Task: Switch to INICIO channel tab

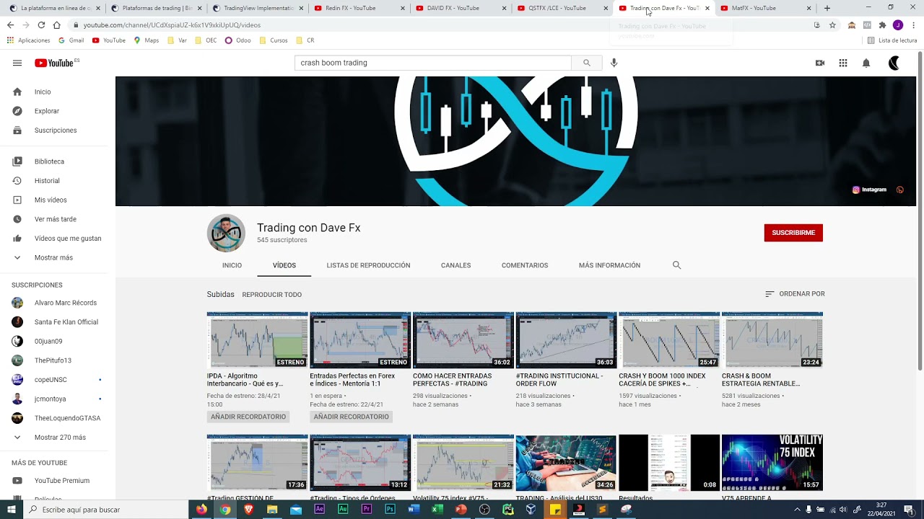Action: coord(232,265)
